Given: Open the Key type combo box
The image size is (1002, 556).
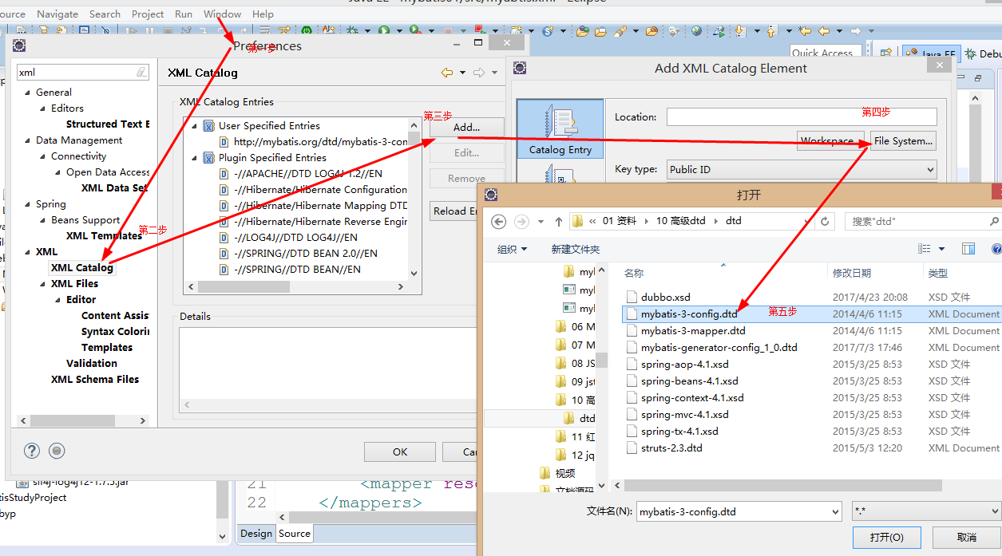Looking at the screenshot, I should click(x=802, y=169).
